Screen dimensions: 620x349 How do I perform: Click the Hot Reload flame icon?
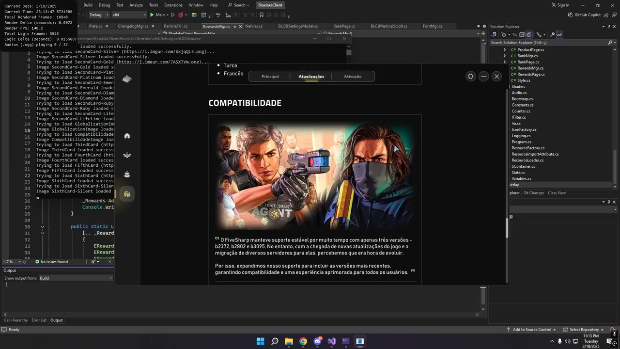pos(181,15)
